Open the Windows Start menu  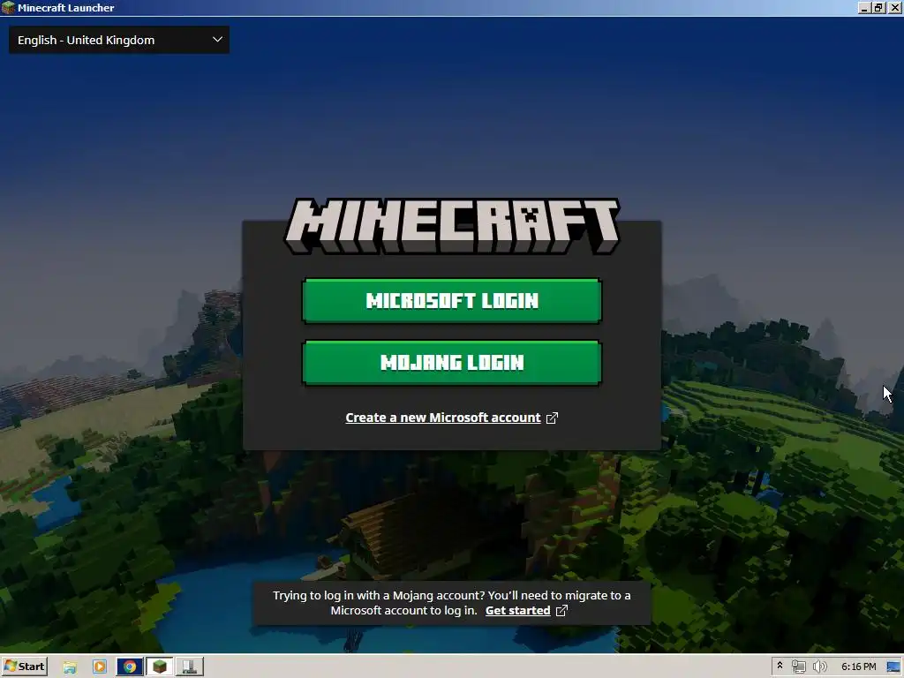coord(24,667)
